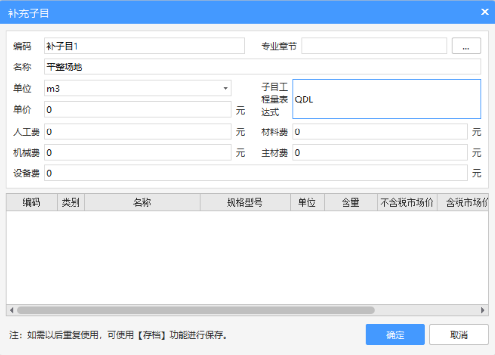This screenshot has width=495, height=355.
Task: Open the 专业章节 browse ellipsis button
Action: click(x=466, y=46)
